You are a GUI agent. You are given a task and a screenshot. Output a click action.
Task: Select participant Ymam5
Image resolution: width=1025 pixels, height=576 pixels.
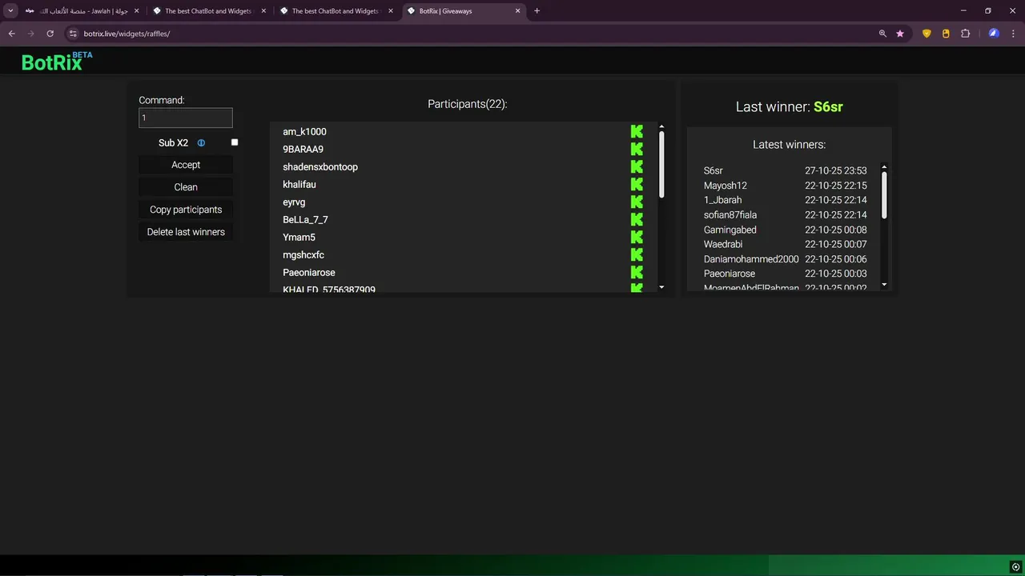click(x=299, y=237)
